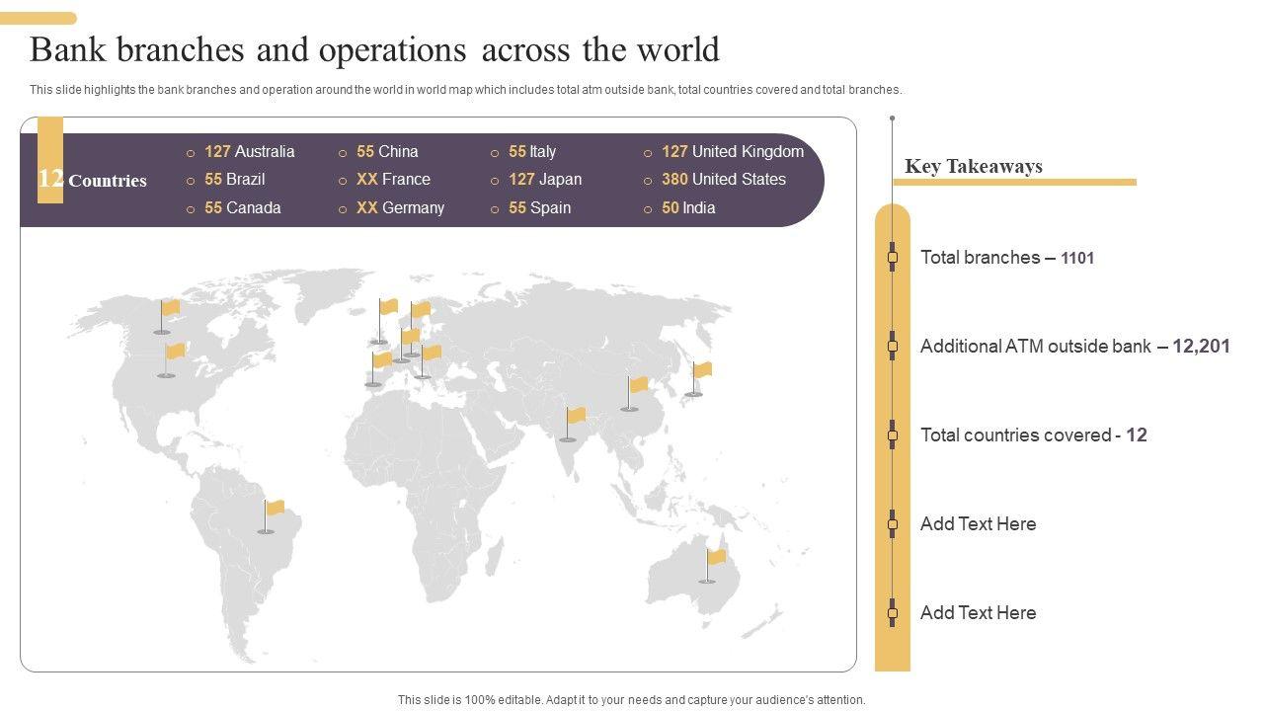Click the 380 United States entry
Viewport: 1264px width, 711px height.
coord(724,180)
